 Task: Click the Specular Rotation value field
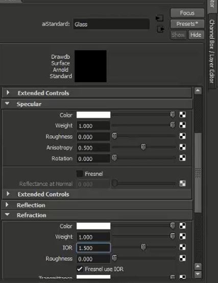tap(93, 159)
